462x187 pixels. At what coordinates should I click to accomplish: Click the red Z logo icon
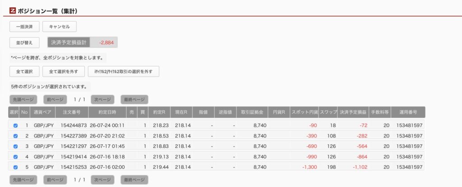pos(13,11)
